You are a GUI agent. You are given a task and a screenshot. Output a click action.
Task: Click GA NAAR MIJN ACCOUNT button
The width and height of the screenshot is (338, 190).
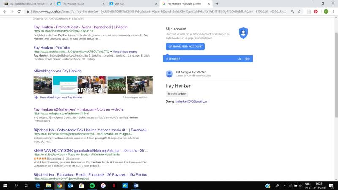click(x=185, y=46)
